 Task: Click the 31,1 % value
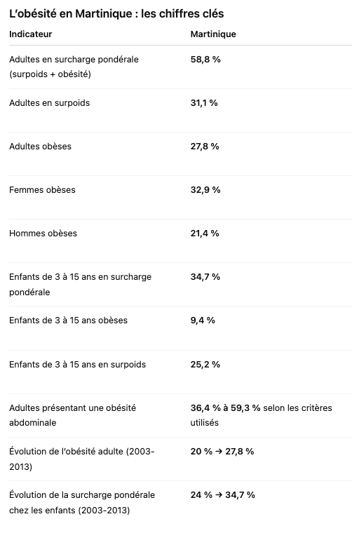click(204, 102)
